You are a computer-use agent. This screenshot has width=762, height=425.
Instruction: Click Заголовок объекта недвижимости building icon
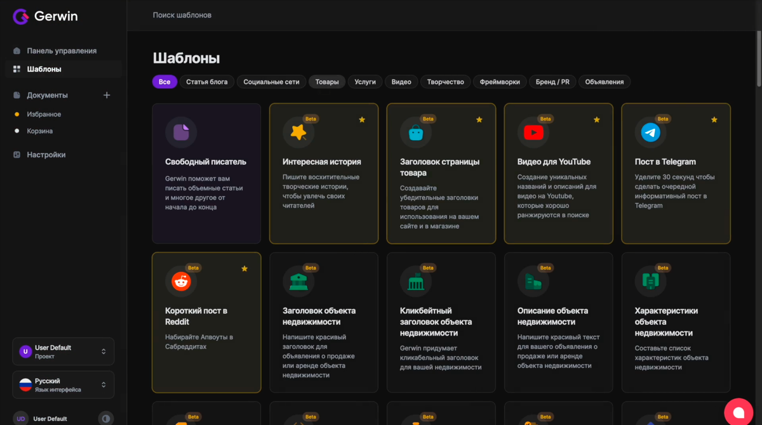click(x=298, y=282)
